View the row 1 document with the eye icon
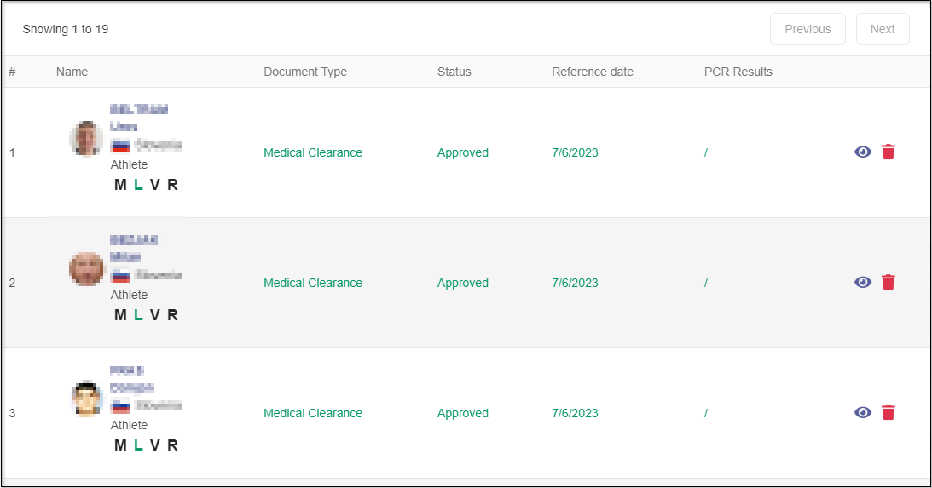 (863, 152)
